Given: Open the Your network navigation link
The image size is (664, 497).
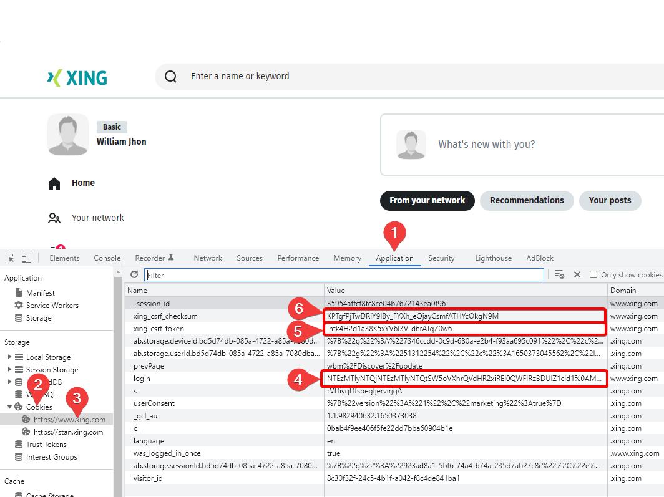Looking at the screenshot, I should click(98, 218).
